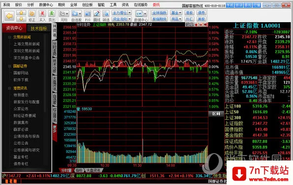The image size is (293, 185).
Task: Click the collapse-sidebar arrow above 资讯 vertical tab
Action: [x=55, y=26]
